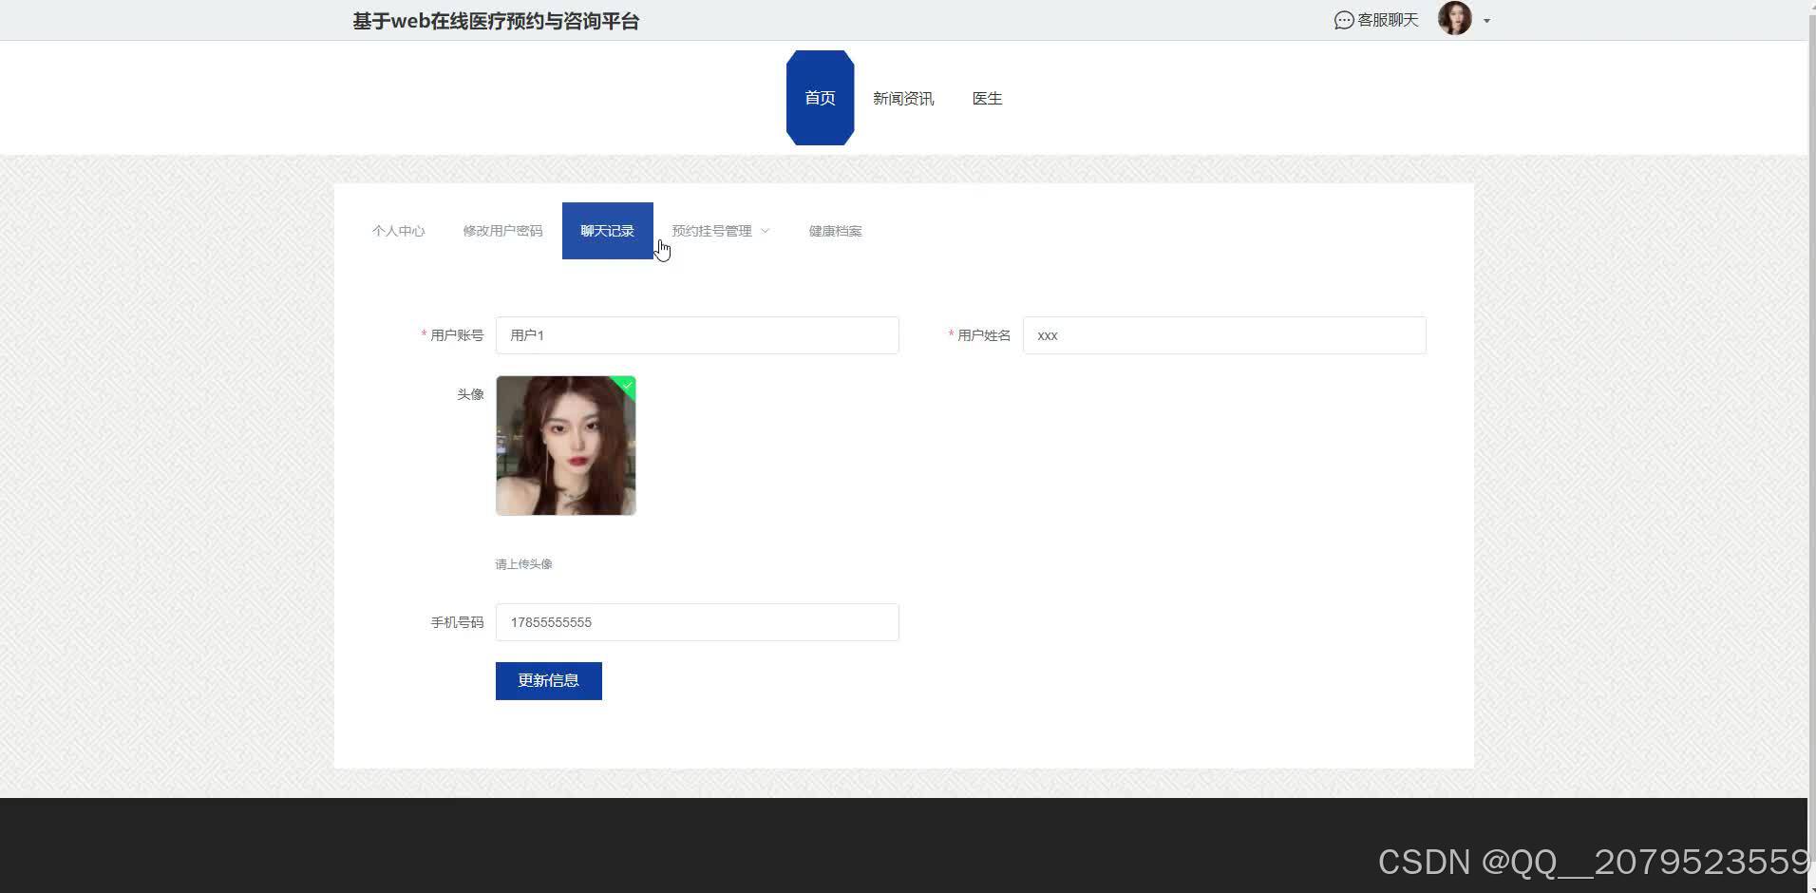Click the 请上传头像 upload hint
1816x893 pixels.
pyautogui.click(x=523, y=563)
